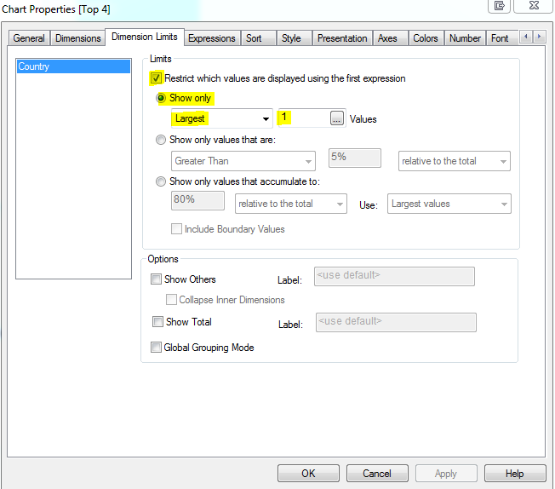Screen dimensions: 555x489
Task: Open the Axes tab
Action: click(391, 38)
